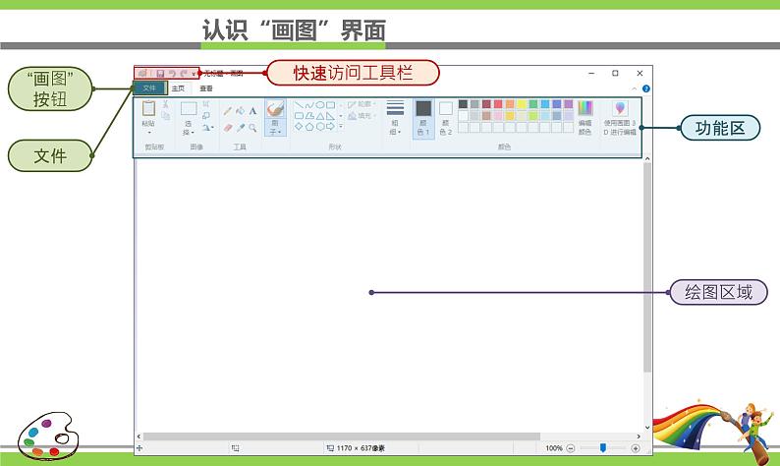
Task: Click the Copy icon in clipboard group
Action: coord(165,115)
